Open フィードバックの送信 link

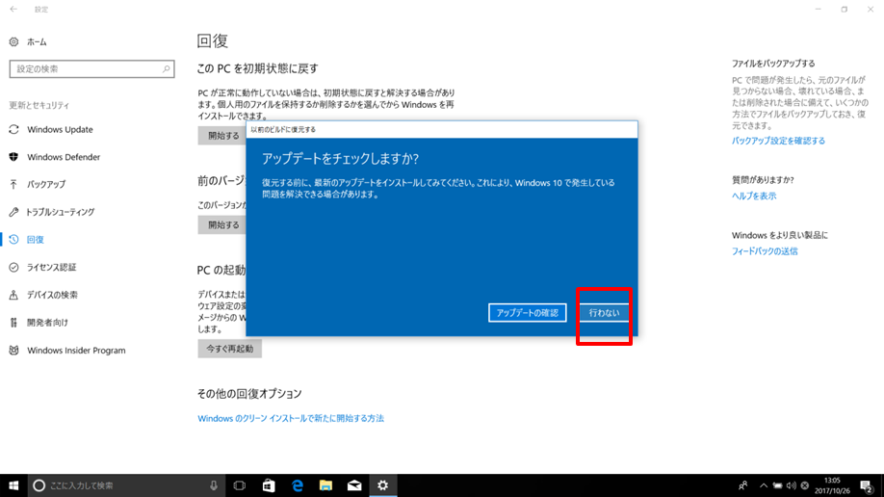coord(765,251)
